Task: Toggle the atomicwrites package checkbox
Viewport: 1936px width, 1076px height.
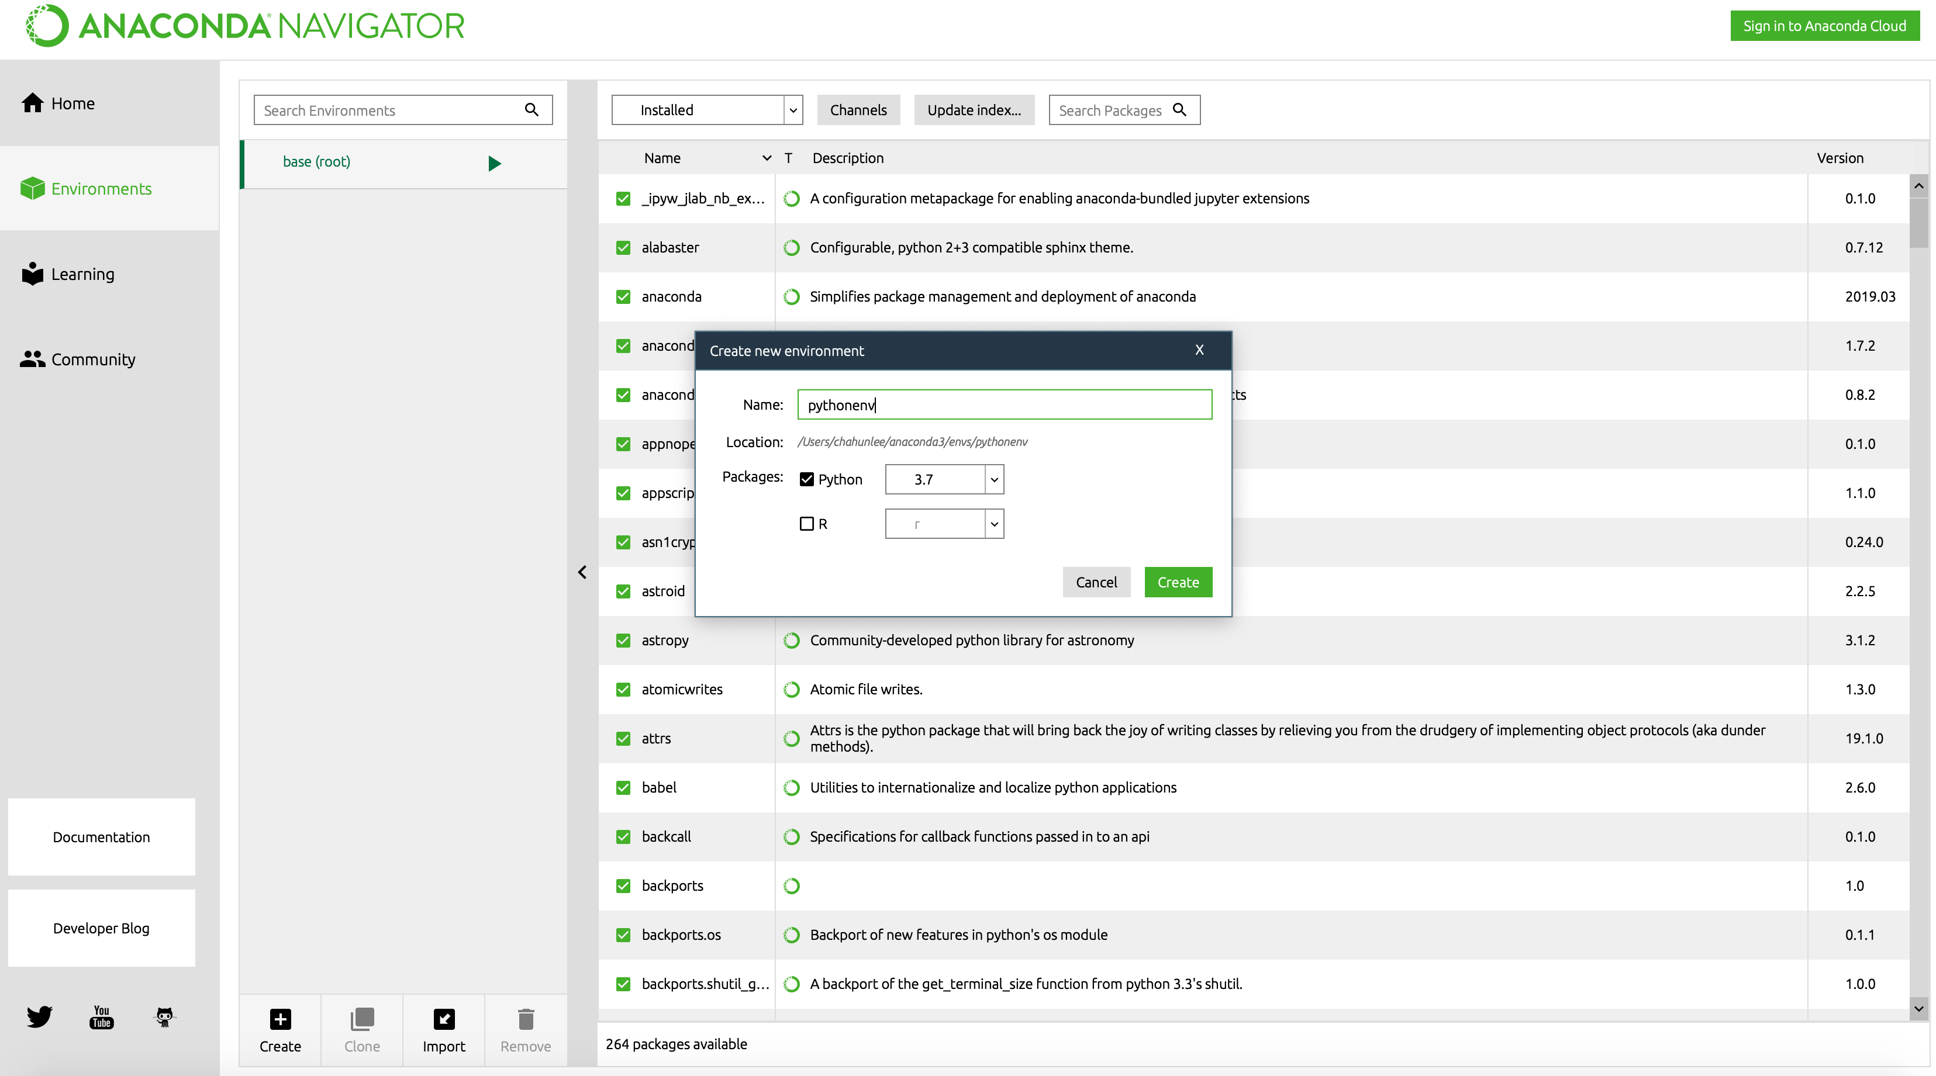Action: (623, 689)
